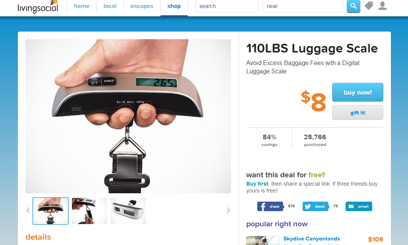Tweet this deal via Twitter button

(316, 207)
